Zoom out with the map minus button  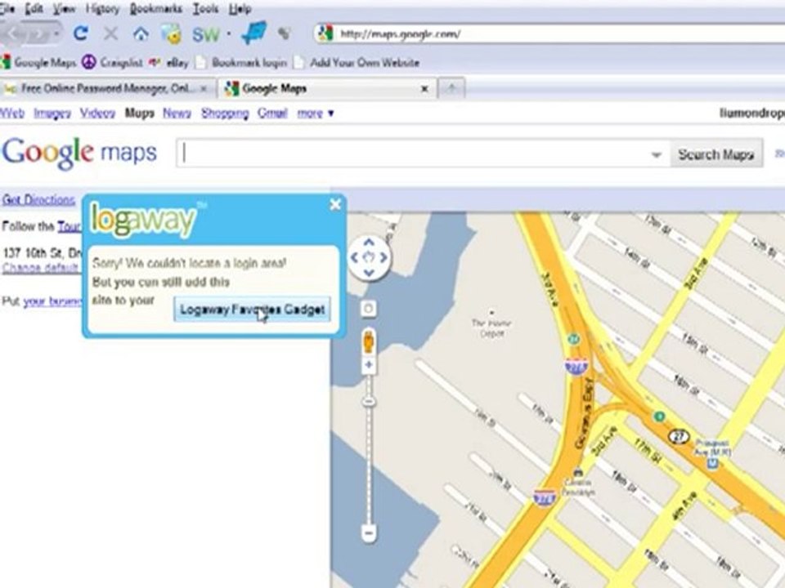(x=369, y=533)
